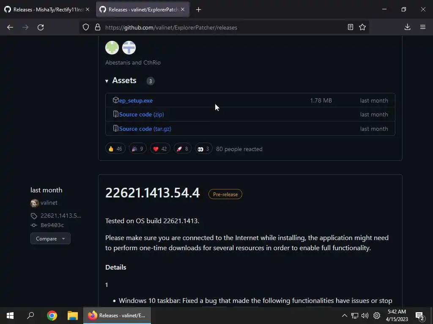Click the party popper reaction with 9
The width and height of the screenshot is (433, 324).
pyautogui.click(x=138, y=149)
